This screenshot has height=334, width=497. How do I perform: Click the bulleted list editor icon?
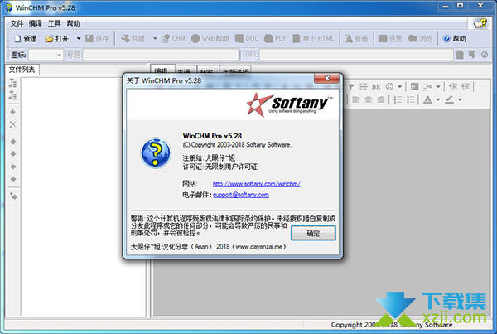(x=411, y=99)
